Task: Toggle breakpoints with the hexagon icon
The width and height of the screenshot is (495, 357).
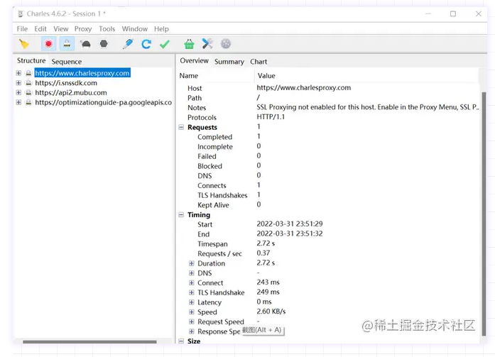Action: [104, 43]
